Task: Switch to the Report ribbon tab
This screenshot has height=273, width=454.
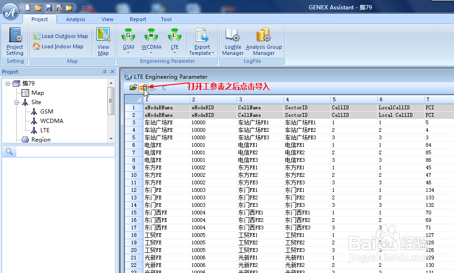Action: 138,19
